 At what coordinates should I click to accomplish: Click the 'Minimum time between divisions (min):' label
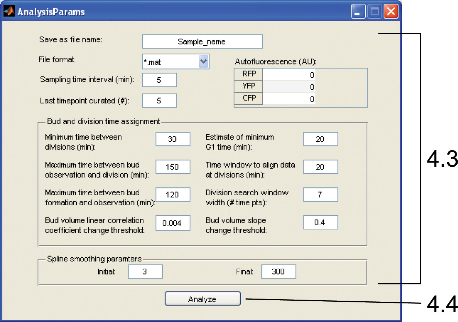[84, 142]
